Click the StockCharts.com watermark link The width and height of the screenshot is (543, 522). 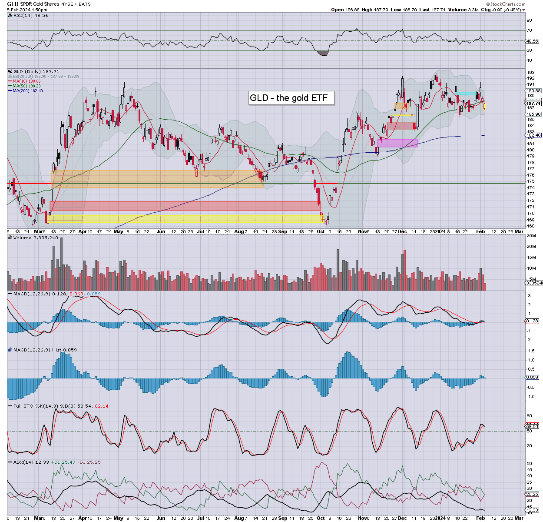tap(507, 4)
